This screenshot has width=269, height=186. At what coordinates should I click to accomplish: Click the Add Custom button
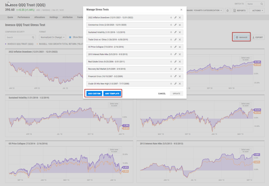pyautogui.click(x=94, y=93)
